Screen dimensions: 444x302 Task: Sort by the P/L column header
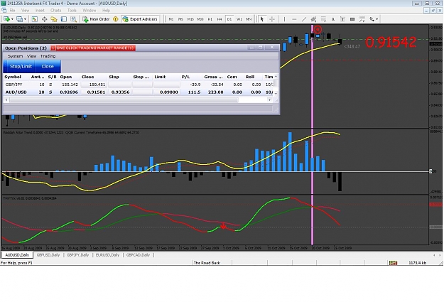(x=185, y=77)
